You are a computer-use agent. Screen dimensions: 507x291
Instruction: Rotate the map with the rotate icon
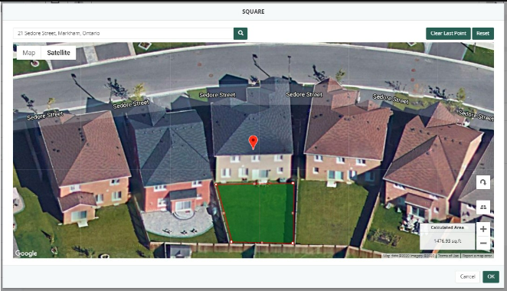[483, 182]
